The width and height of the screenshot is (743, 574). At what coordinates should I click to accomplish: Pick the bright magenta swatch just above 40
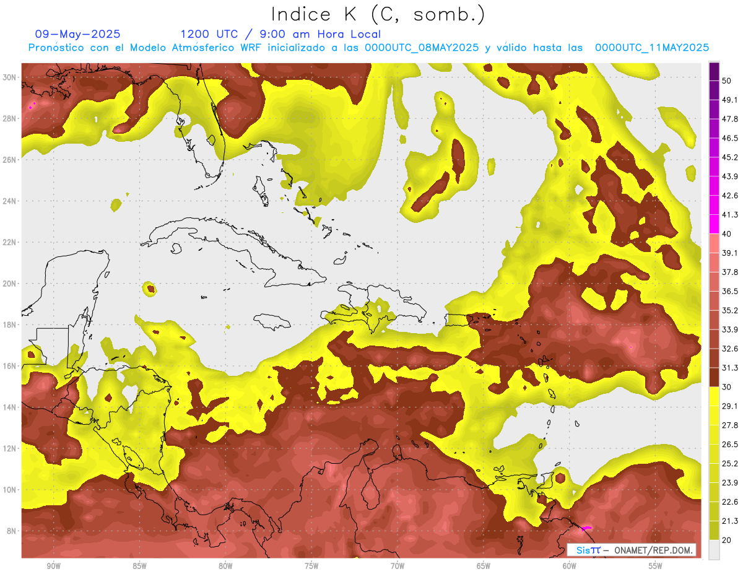pyautogui.click(x=714, y=224)
